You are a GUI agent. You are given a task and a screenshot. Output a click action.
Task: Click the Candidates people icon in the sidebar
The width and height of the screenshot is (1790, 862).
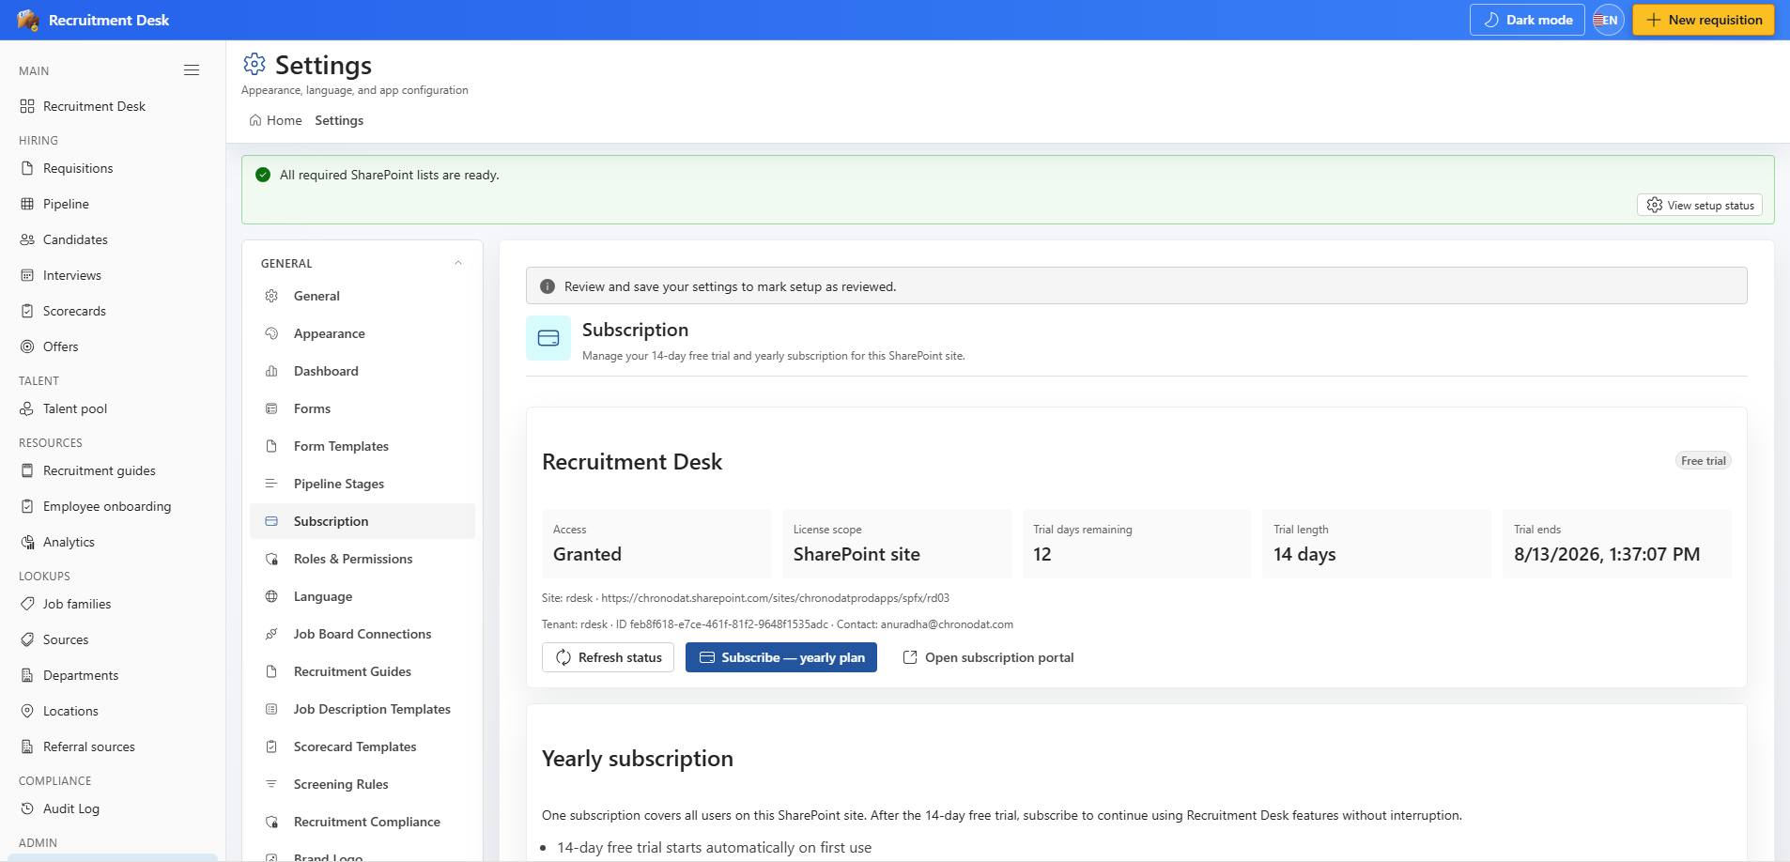tap(27, 239)
